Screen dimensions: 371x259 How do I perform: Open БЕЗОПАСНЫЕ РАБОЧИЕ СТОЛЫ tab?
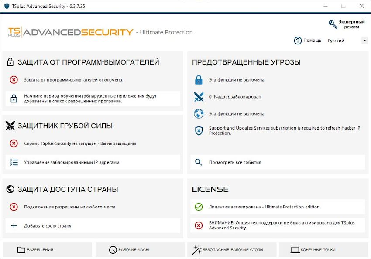point(232,249)
